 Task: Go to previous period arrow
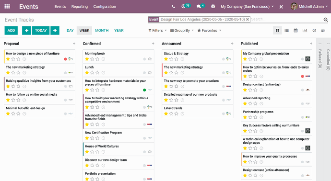click(26, 30)
